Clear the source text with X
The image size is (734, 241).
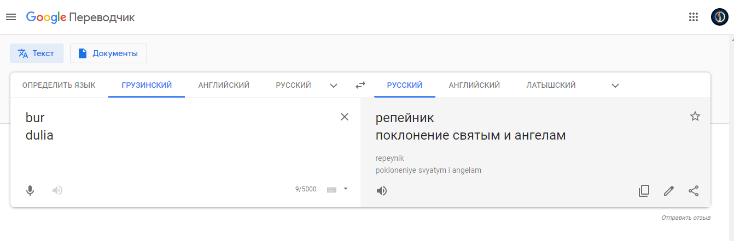tap(345, 117)
